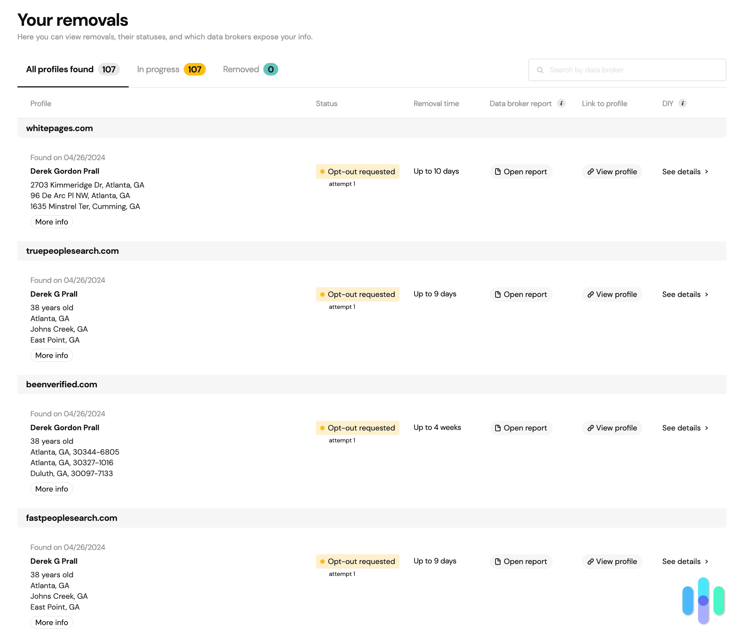Click the fastpeoplesearch.com group header
The image size is (740, 640).
372,518
